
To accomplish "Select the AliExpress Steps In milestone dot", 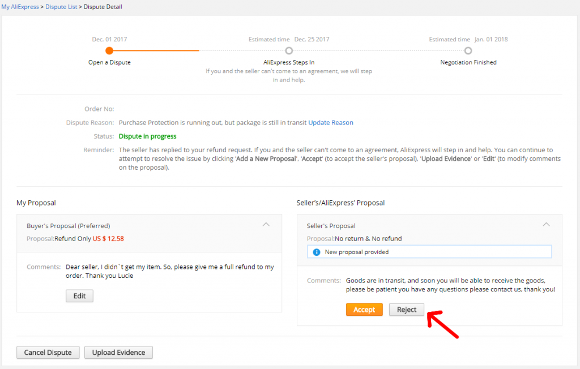I will tap(289, 50).
